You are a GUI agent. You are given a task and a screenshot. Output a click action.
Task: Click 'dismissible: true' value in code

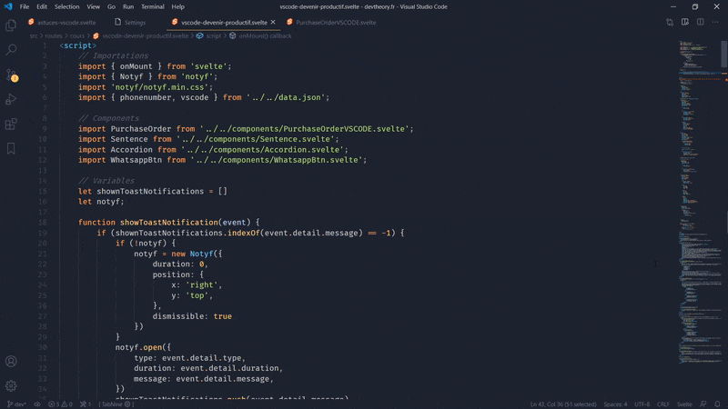coord(192,316)
